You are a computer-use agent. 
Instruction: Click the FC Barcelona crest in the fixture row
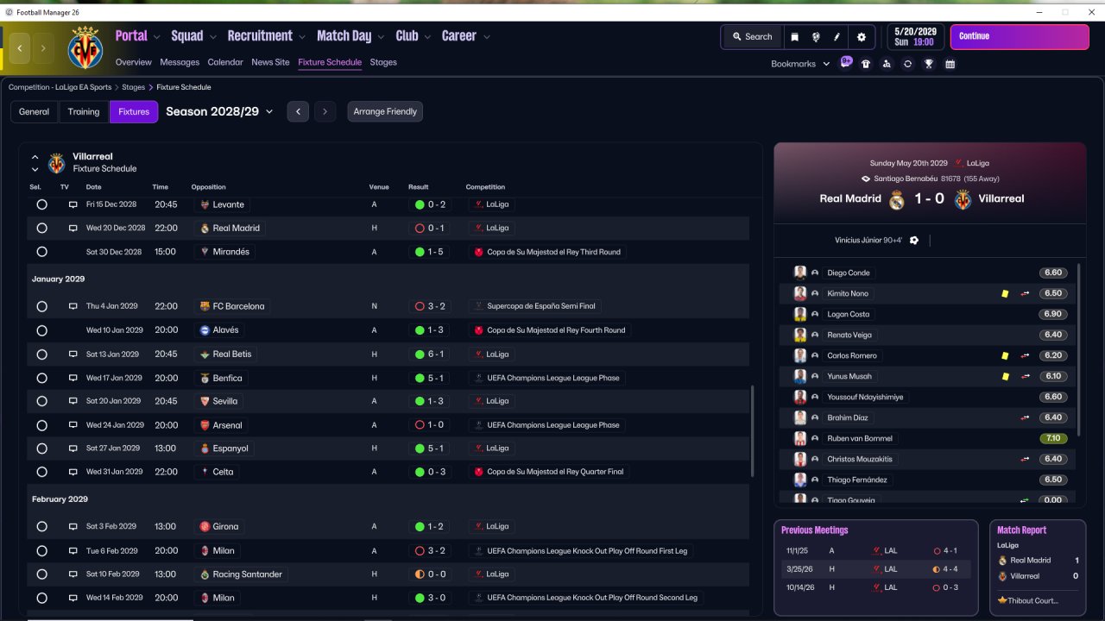tap(205, 306)
